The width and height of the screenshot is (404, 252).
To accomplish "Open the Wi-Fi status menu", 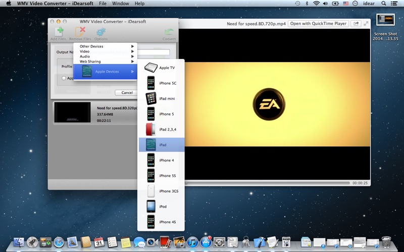I will 316,4.
